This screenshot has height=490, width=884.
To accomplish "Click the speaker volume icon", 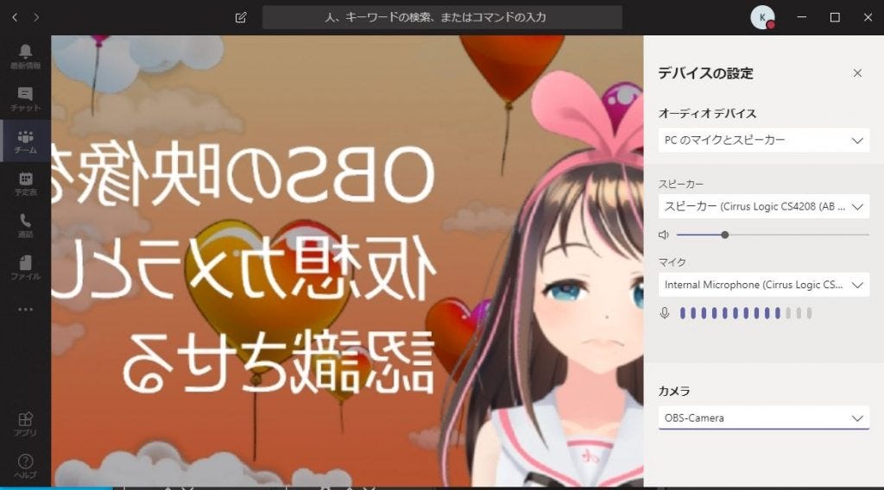I will click(x=664, y=235).
